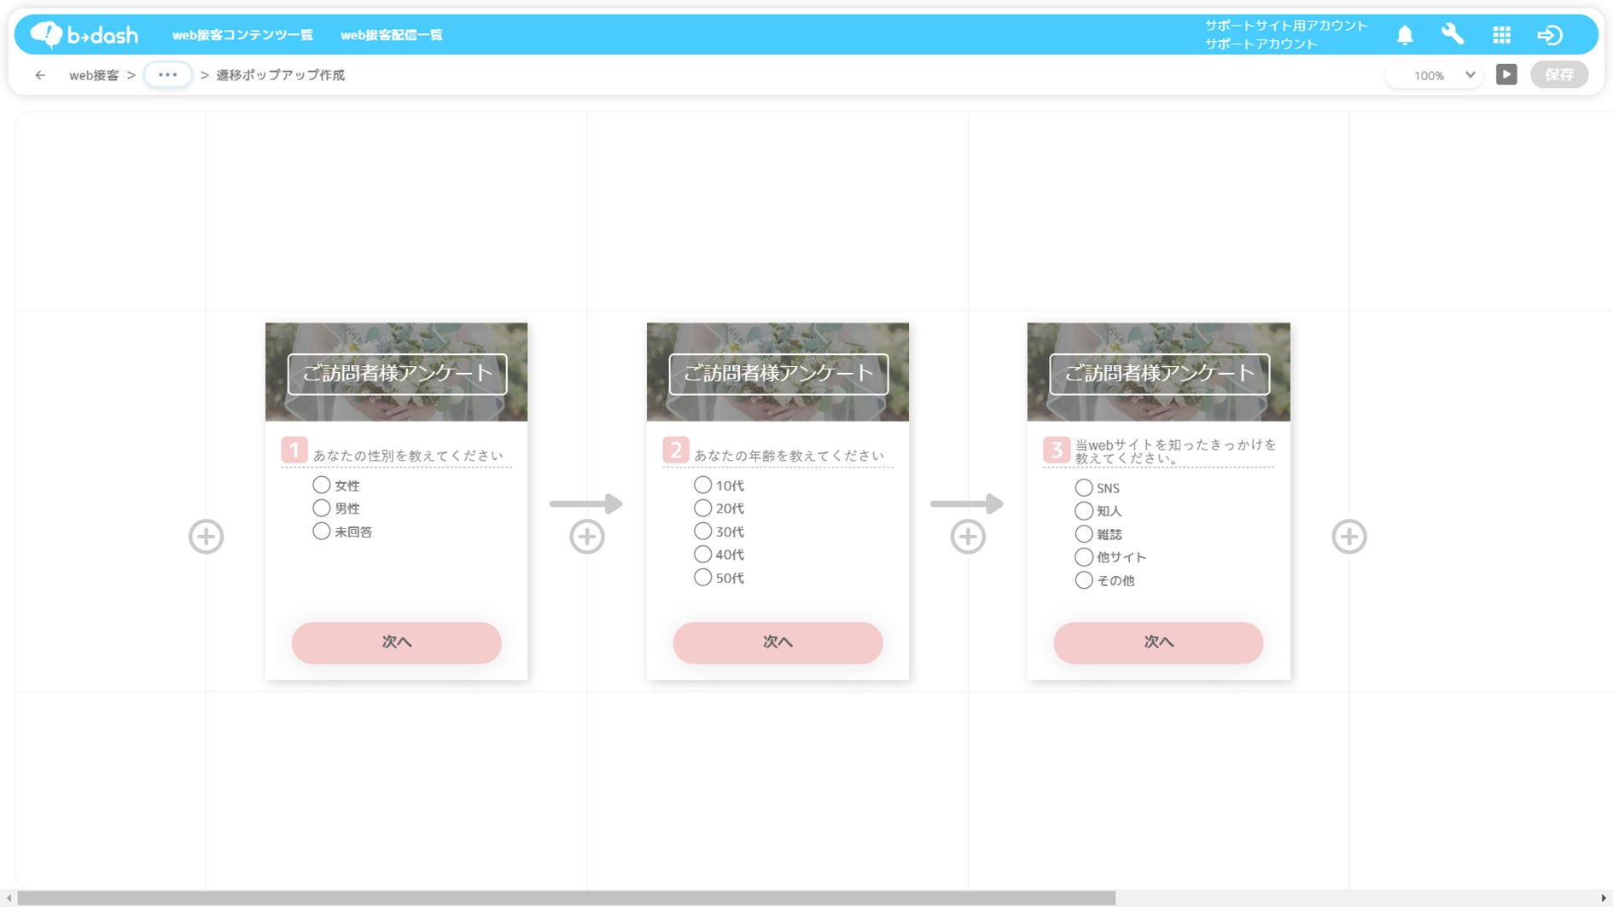Click the 保存 save button
This screenshot has height=907, width=1613.
click(x=1559, y=74)
